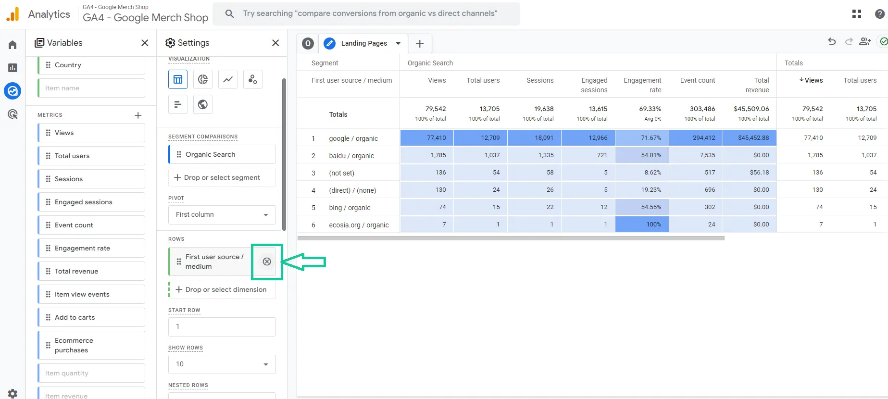Share exploration with users icon
Image resolution: width=888 pixels, height=399 pixels.
865,42
